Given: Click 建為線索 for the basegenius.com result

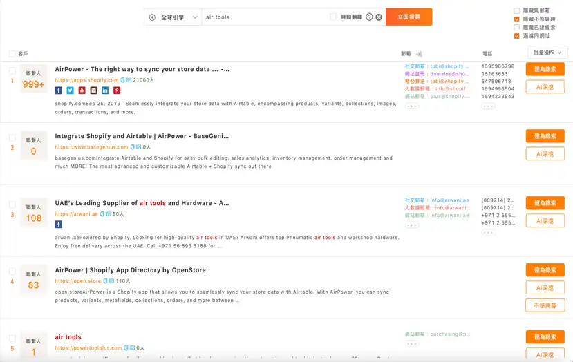Looking at the screenshot, I should (545, 136).
